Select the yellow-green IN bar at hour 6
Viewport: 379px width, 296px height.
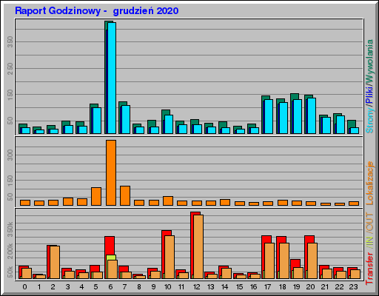pos(111,258)
